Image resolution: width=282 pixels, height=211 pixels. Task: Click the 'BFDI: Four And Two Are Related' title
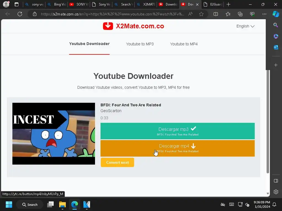[x=131, y=105]
